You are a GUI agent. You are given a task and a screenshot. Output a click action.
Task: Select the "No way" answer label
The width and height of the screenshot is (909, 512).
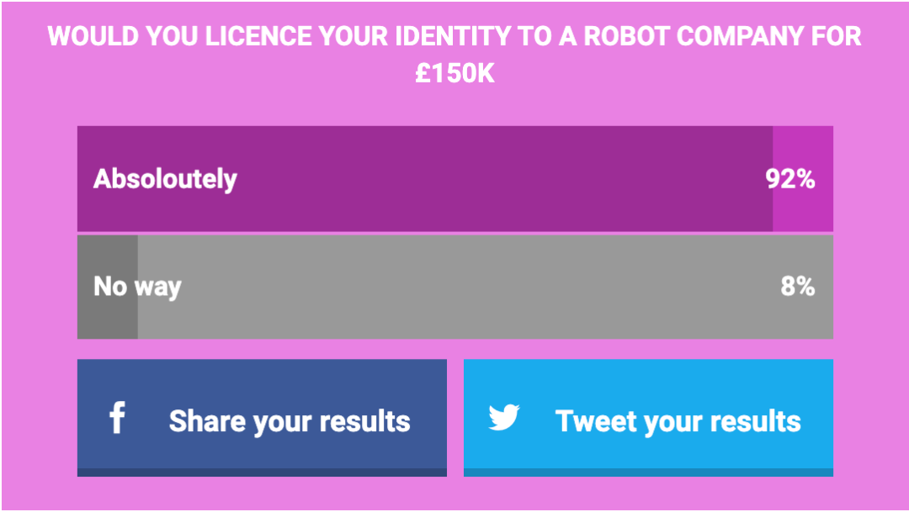click(x=137, y=287)
